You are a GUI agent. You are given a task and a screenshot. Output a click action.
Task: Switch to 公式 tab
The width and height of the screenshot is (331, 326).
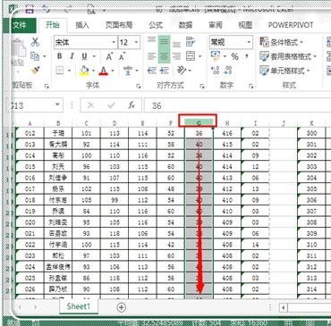[x=156, y=25]
